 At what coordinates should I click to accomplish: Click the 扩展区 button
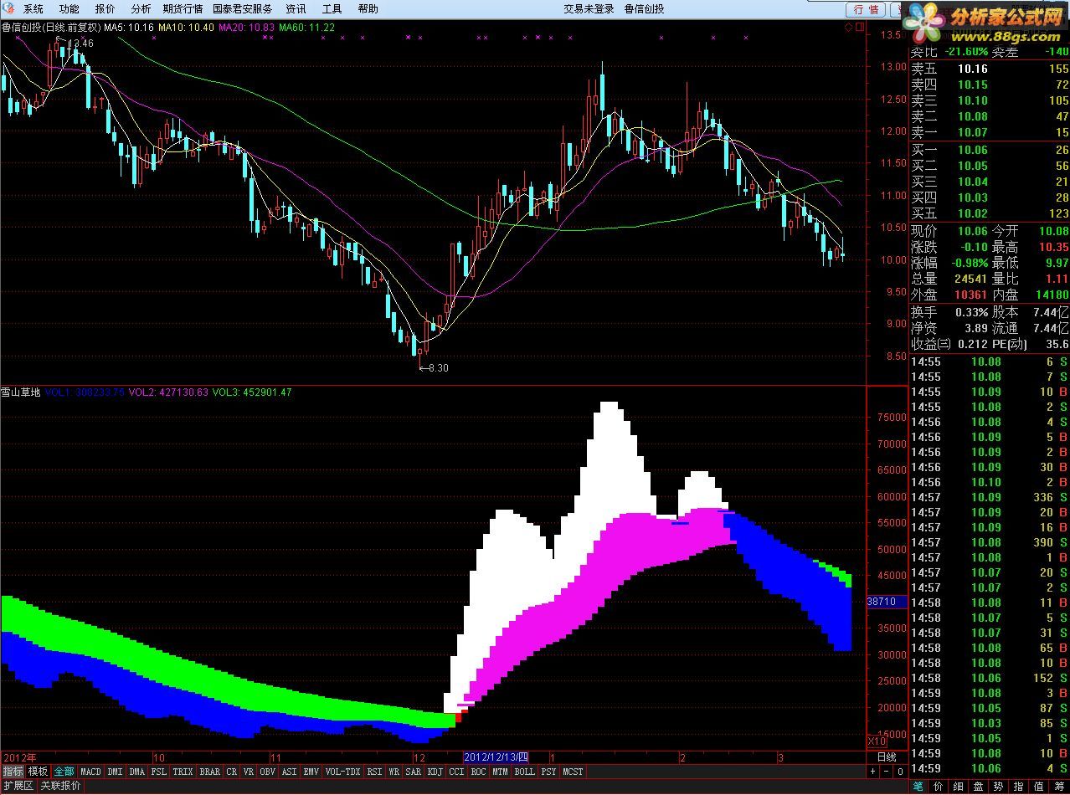click(18, 787)
